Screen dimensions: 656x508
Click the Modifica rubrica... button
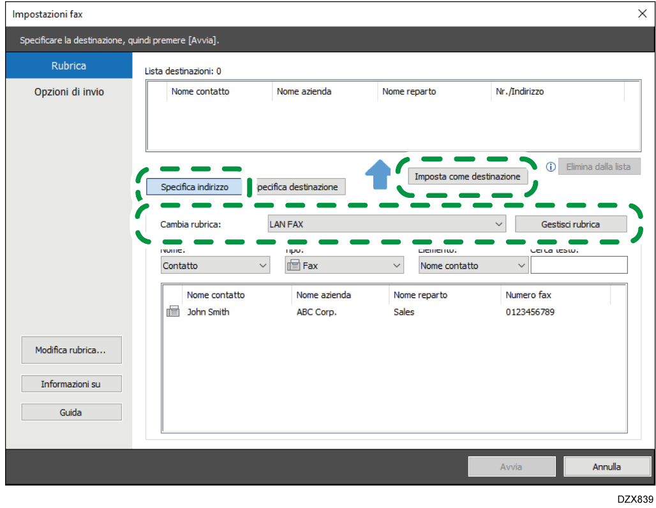click(71, 350)
